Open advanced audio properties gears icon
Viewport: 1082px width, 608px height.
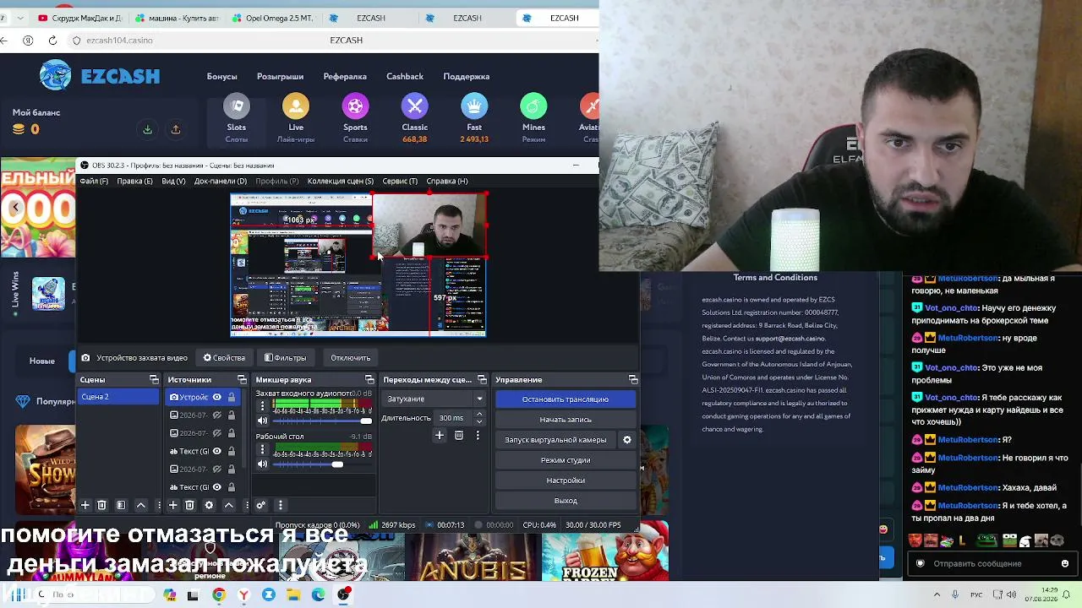tap(260, 505)
